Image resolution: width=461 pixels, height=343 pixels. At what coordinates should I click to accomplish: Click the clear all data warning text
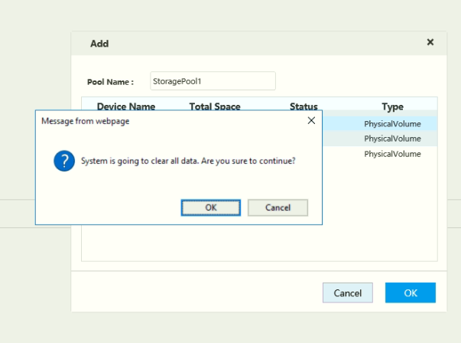click(x=188, y=162)
